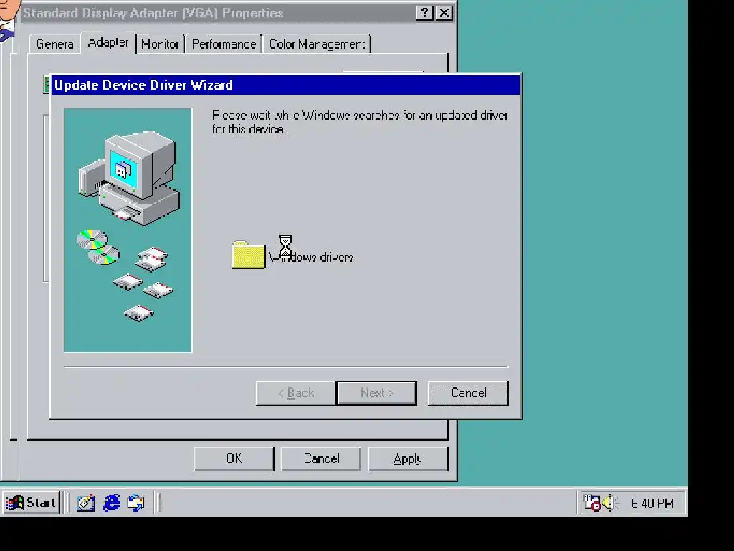This screenshot has width=734, height=551.
Task: Open the Color Management tab
Action: pyautogui.click(x=317, y=44)
